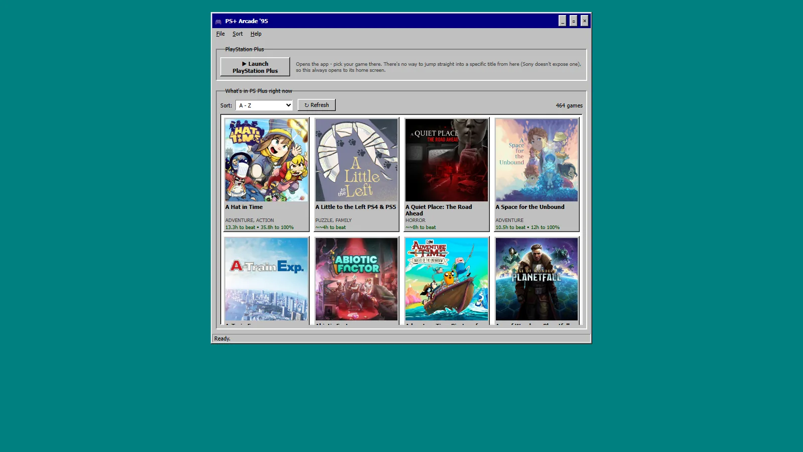Maximize the PS+ Arcade '95 window

pyautogui.click(x=574, y=21)
